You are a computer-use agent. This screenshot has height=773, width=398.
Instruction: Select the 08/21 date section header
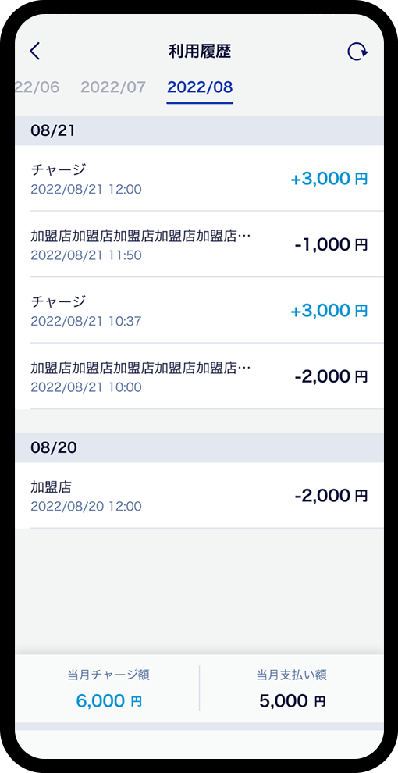pyautogui.click(x=199, y=130)
